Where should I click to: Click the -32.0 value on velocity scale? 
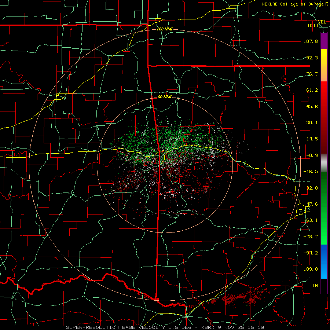pyautogui.click(x=311, y=188)
